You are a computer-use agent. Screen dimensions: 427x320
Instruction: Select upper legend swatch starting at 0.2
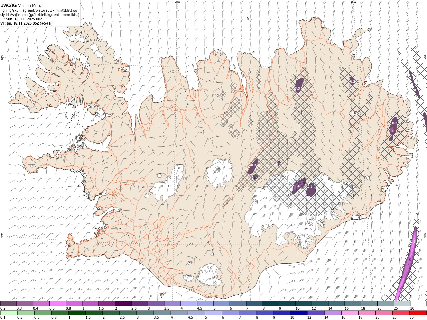point(8,304)
